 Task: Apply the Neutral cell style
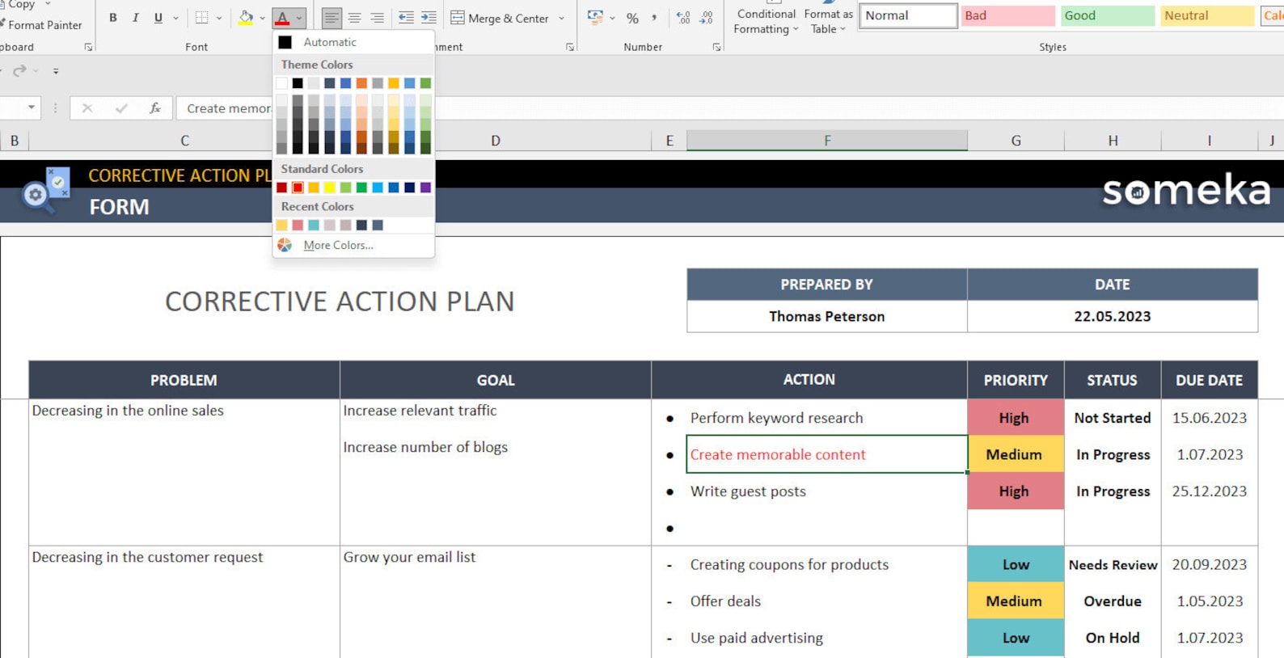pyautogui.click(x=1207, y=15)
